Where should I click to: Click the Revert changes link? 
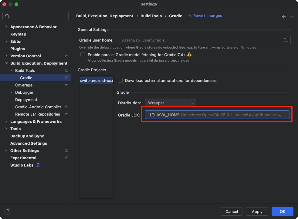(x=208, y=16)
